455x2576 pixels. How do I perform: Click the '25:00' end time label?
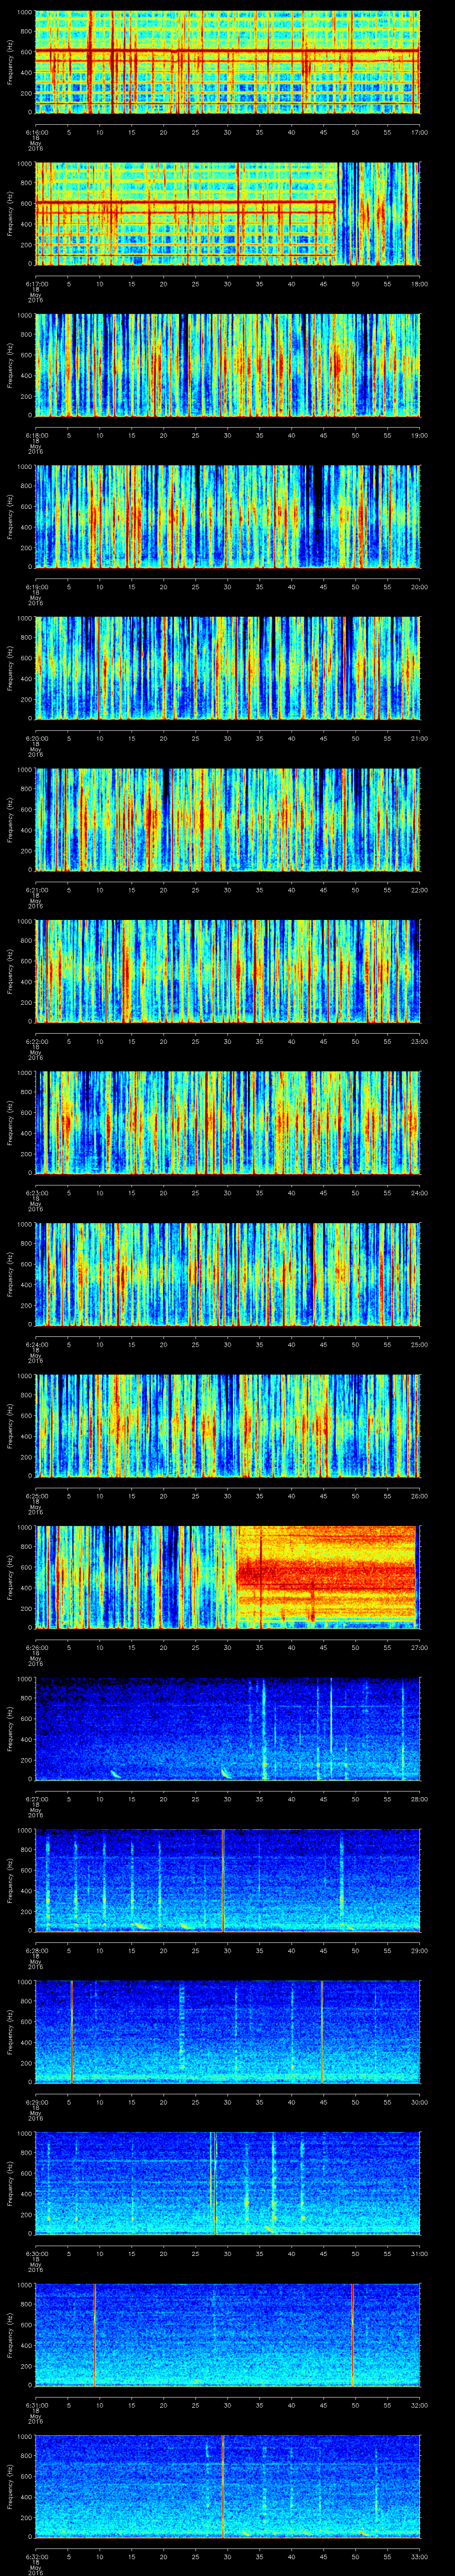(419, 1344)
